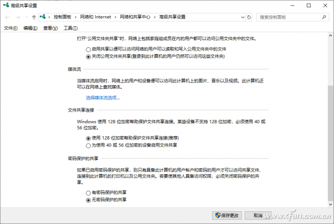Image resolution: width=334 pixels, height=224 pixels.
Task: Maximize the 高级共享设置 window
Action: click(309, 5)
